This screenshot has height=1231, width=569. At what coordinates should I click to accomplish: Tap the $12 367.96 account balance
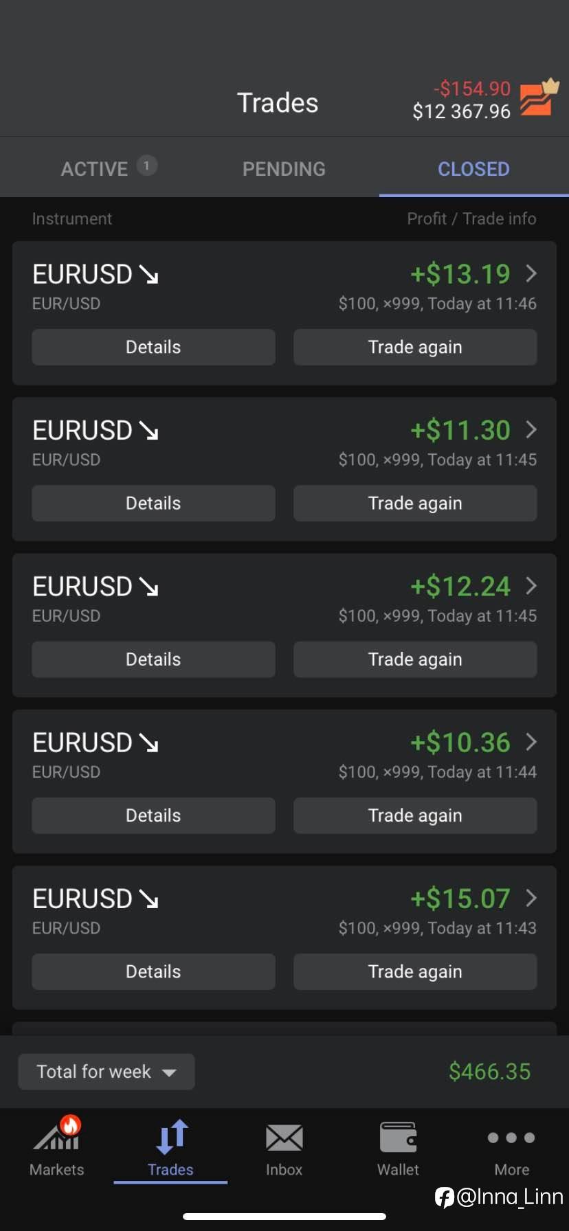pyautogui.click(x=461, y=111)
